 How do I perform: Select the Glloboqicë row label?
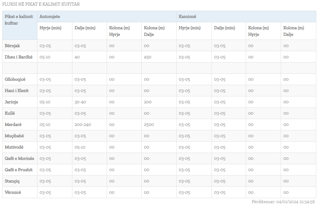(x=14, y=79)
